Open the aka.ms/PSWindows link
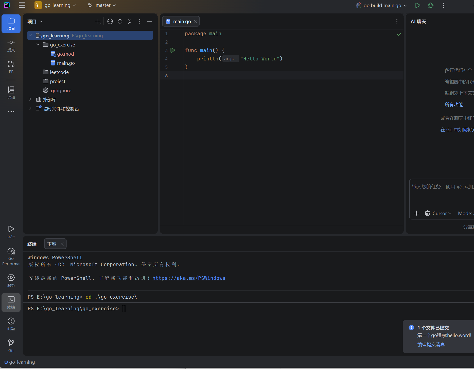 pyautogui.click(x=189, y=278)
